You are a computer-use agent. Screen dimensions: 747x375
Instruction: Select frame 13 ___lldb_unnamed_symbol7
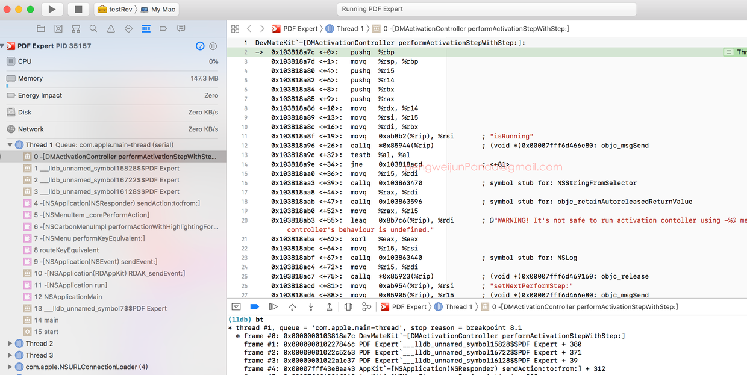point(113,308)
